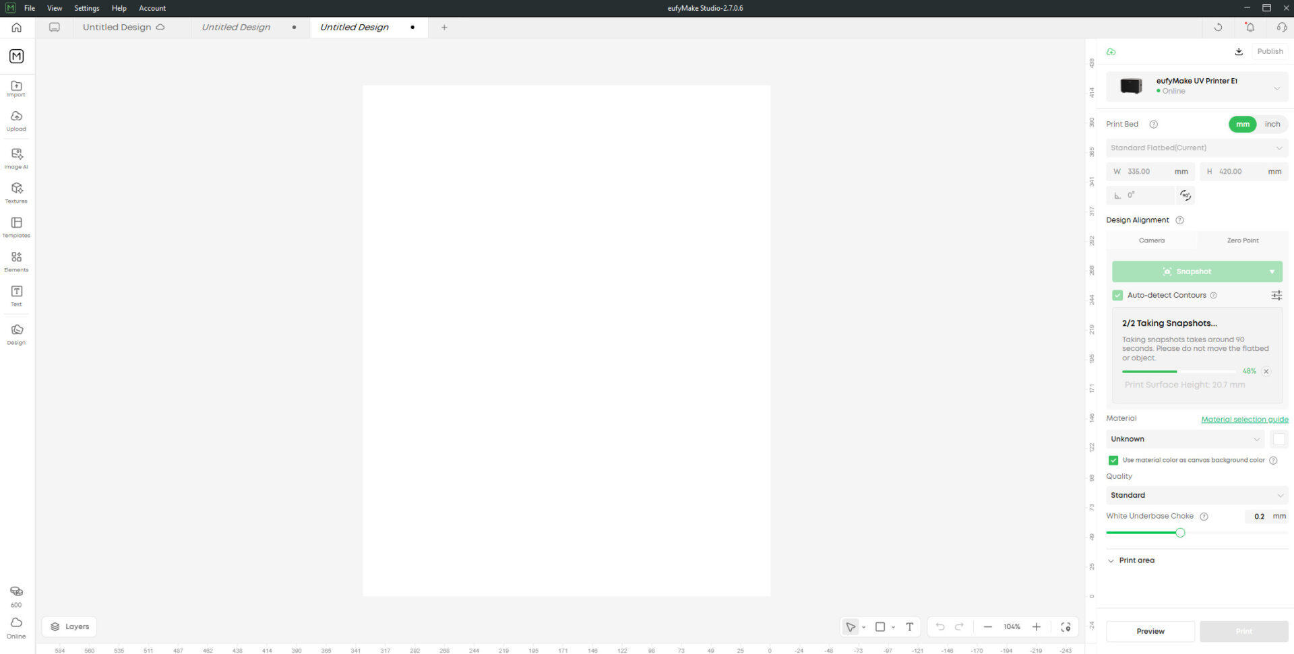Click the Preview button
The image size is (1294, 654).
tap(1150, 632)
